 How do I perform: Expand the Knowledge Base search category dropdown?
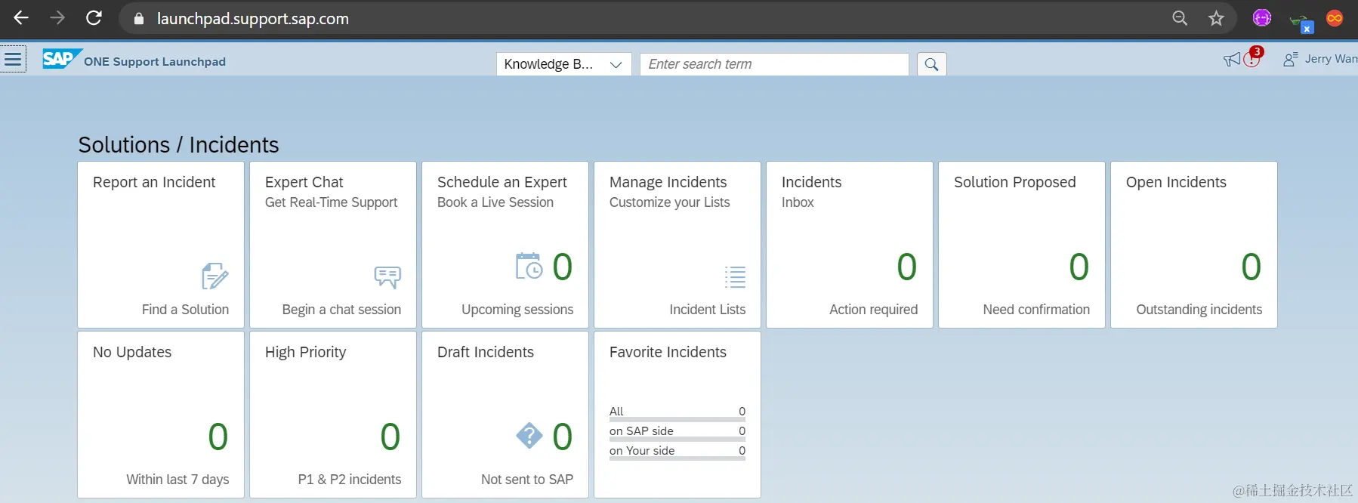coord(563,64)
